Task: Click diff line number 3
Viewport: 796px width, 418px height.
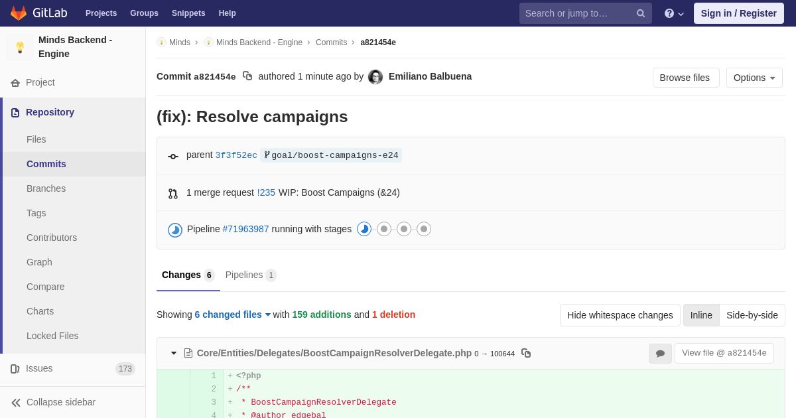Action: (x=214, y=402)
